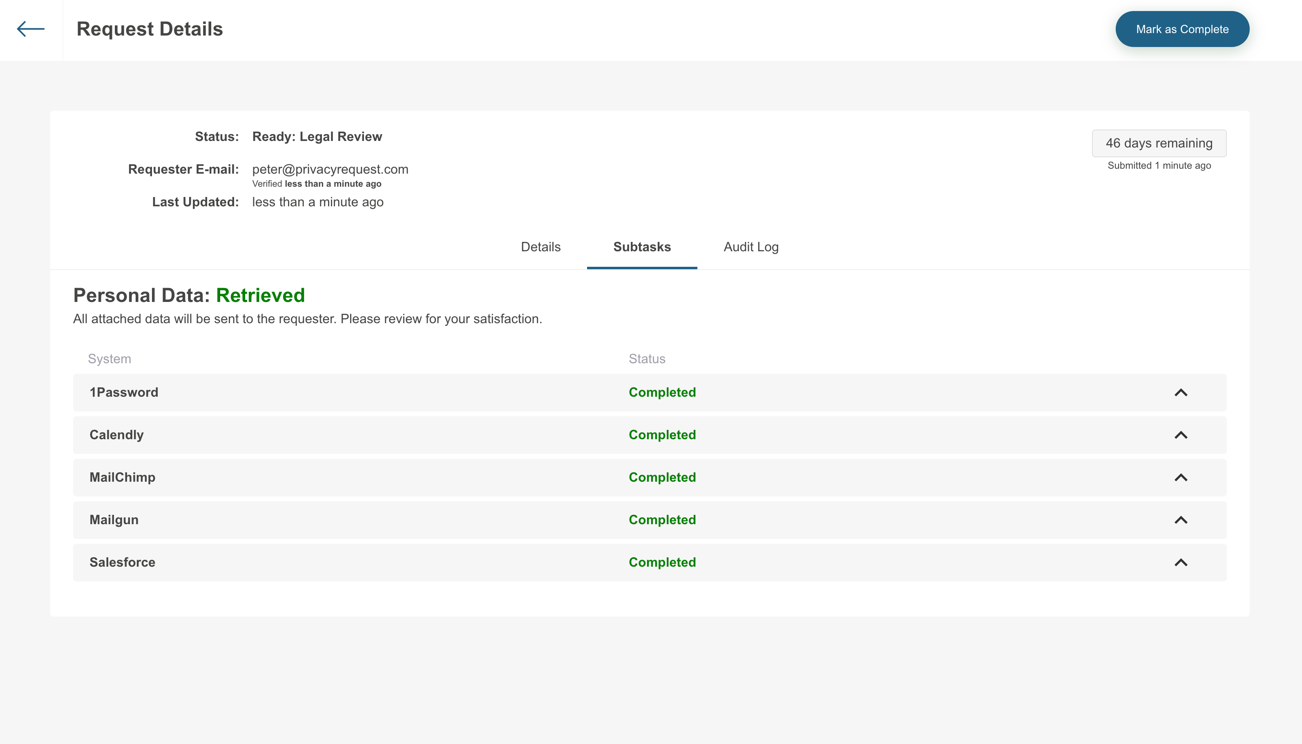Switch to the Details tab
Image resolution: width=1302 pixels, height=744 pixels.
[x=540, y=247]
